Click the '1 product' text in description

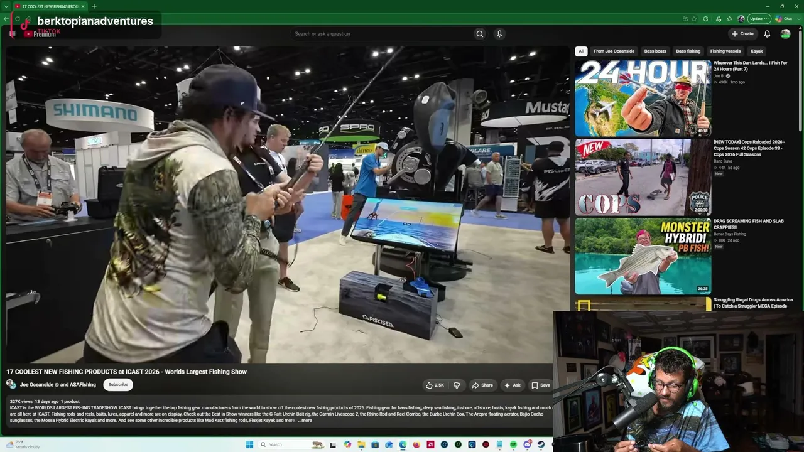[x=70, y=401]
